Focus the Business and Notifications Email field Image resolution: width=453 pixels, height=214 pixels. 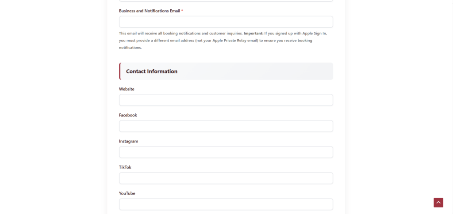coord(226,22)
